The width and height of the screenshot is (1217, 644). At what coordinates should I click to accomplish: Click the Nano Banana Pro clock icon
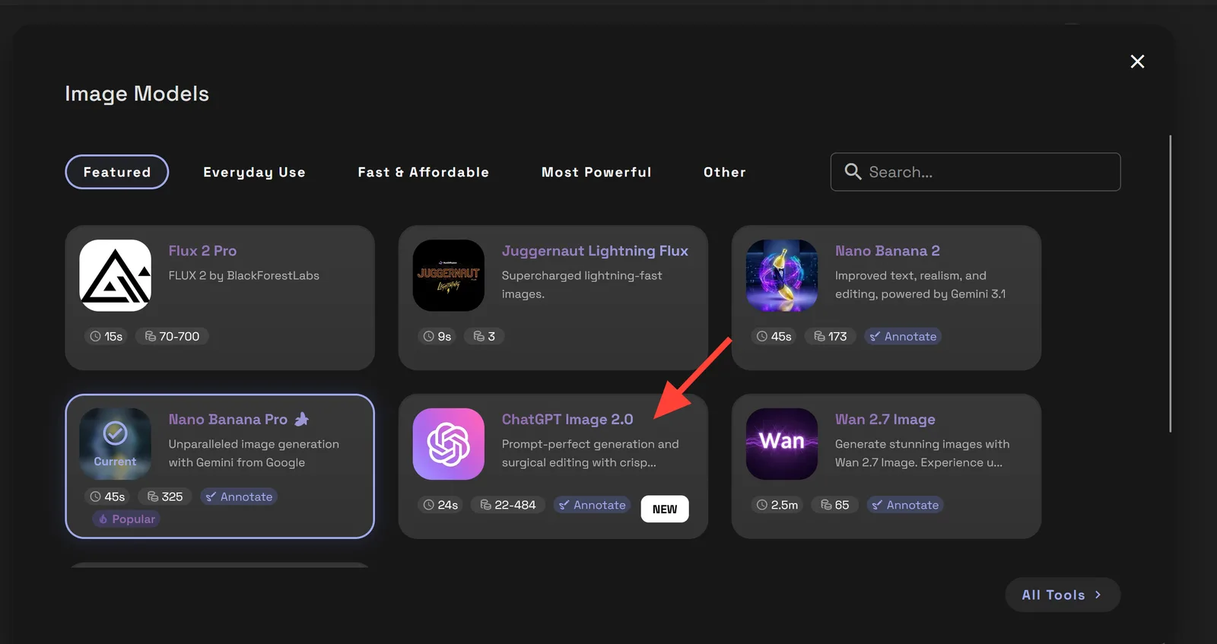point(95,496)
